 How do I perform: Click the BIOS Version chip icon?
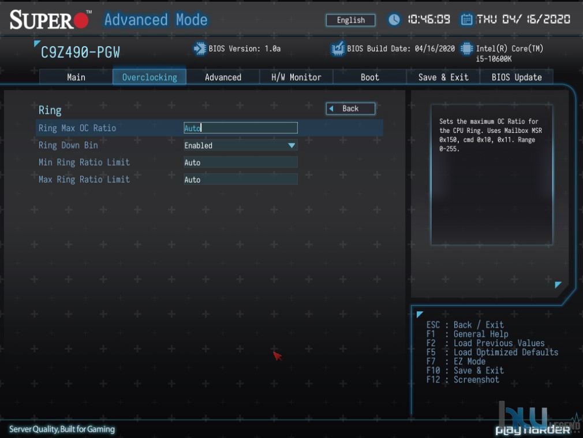click(x=200, y=49)
